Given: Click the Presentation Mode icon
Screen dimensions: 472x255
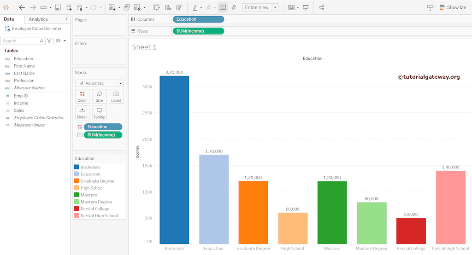Looking at the screenshot, I should tap(306, 7).
